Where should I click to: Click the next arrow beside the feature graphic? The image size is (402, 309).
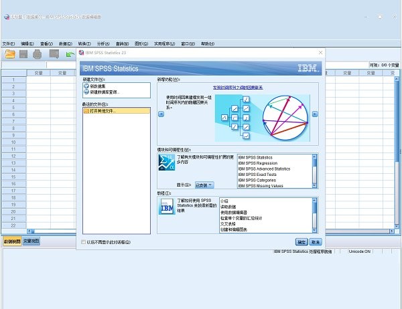(315, 114)
